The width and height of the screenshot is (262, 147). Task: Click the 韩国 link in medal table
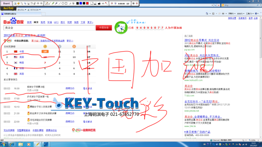tap(22, 63)
